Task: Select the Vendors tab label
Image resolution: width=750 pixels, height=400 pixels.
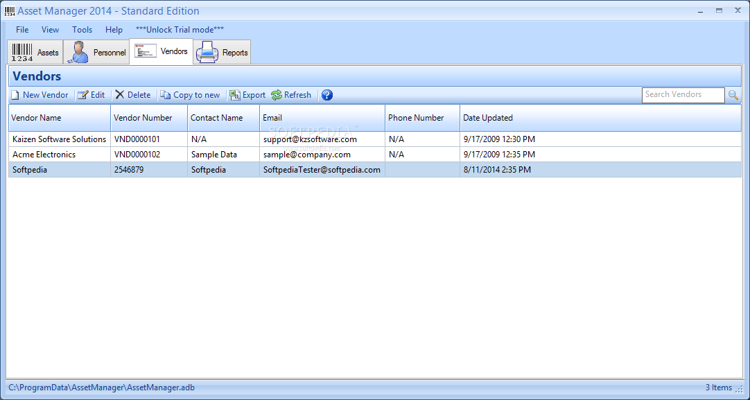Action: coord(174,51)
